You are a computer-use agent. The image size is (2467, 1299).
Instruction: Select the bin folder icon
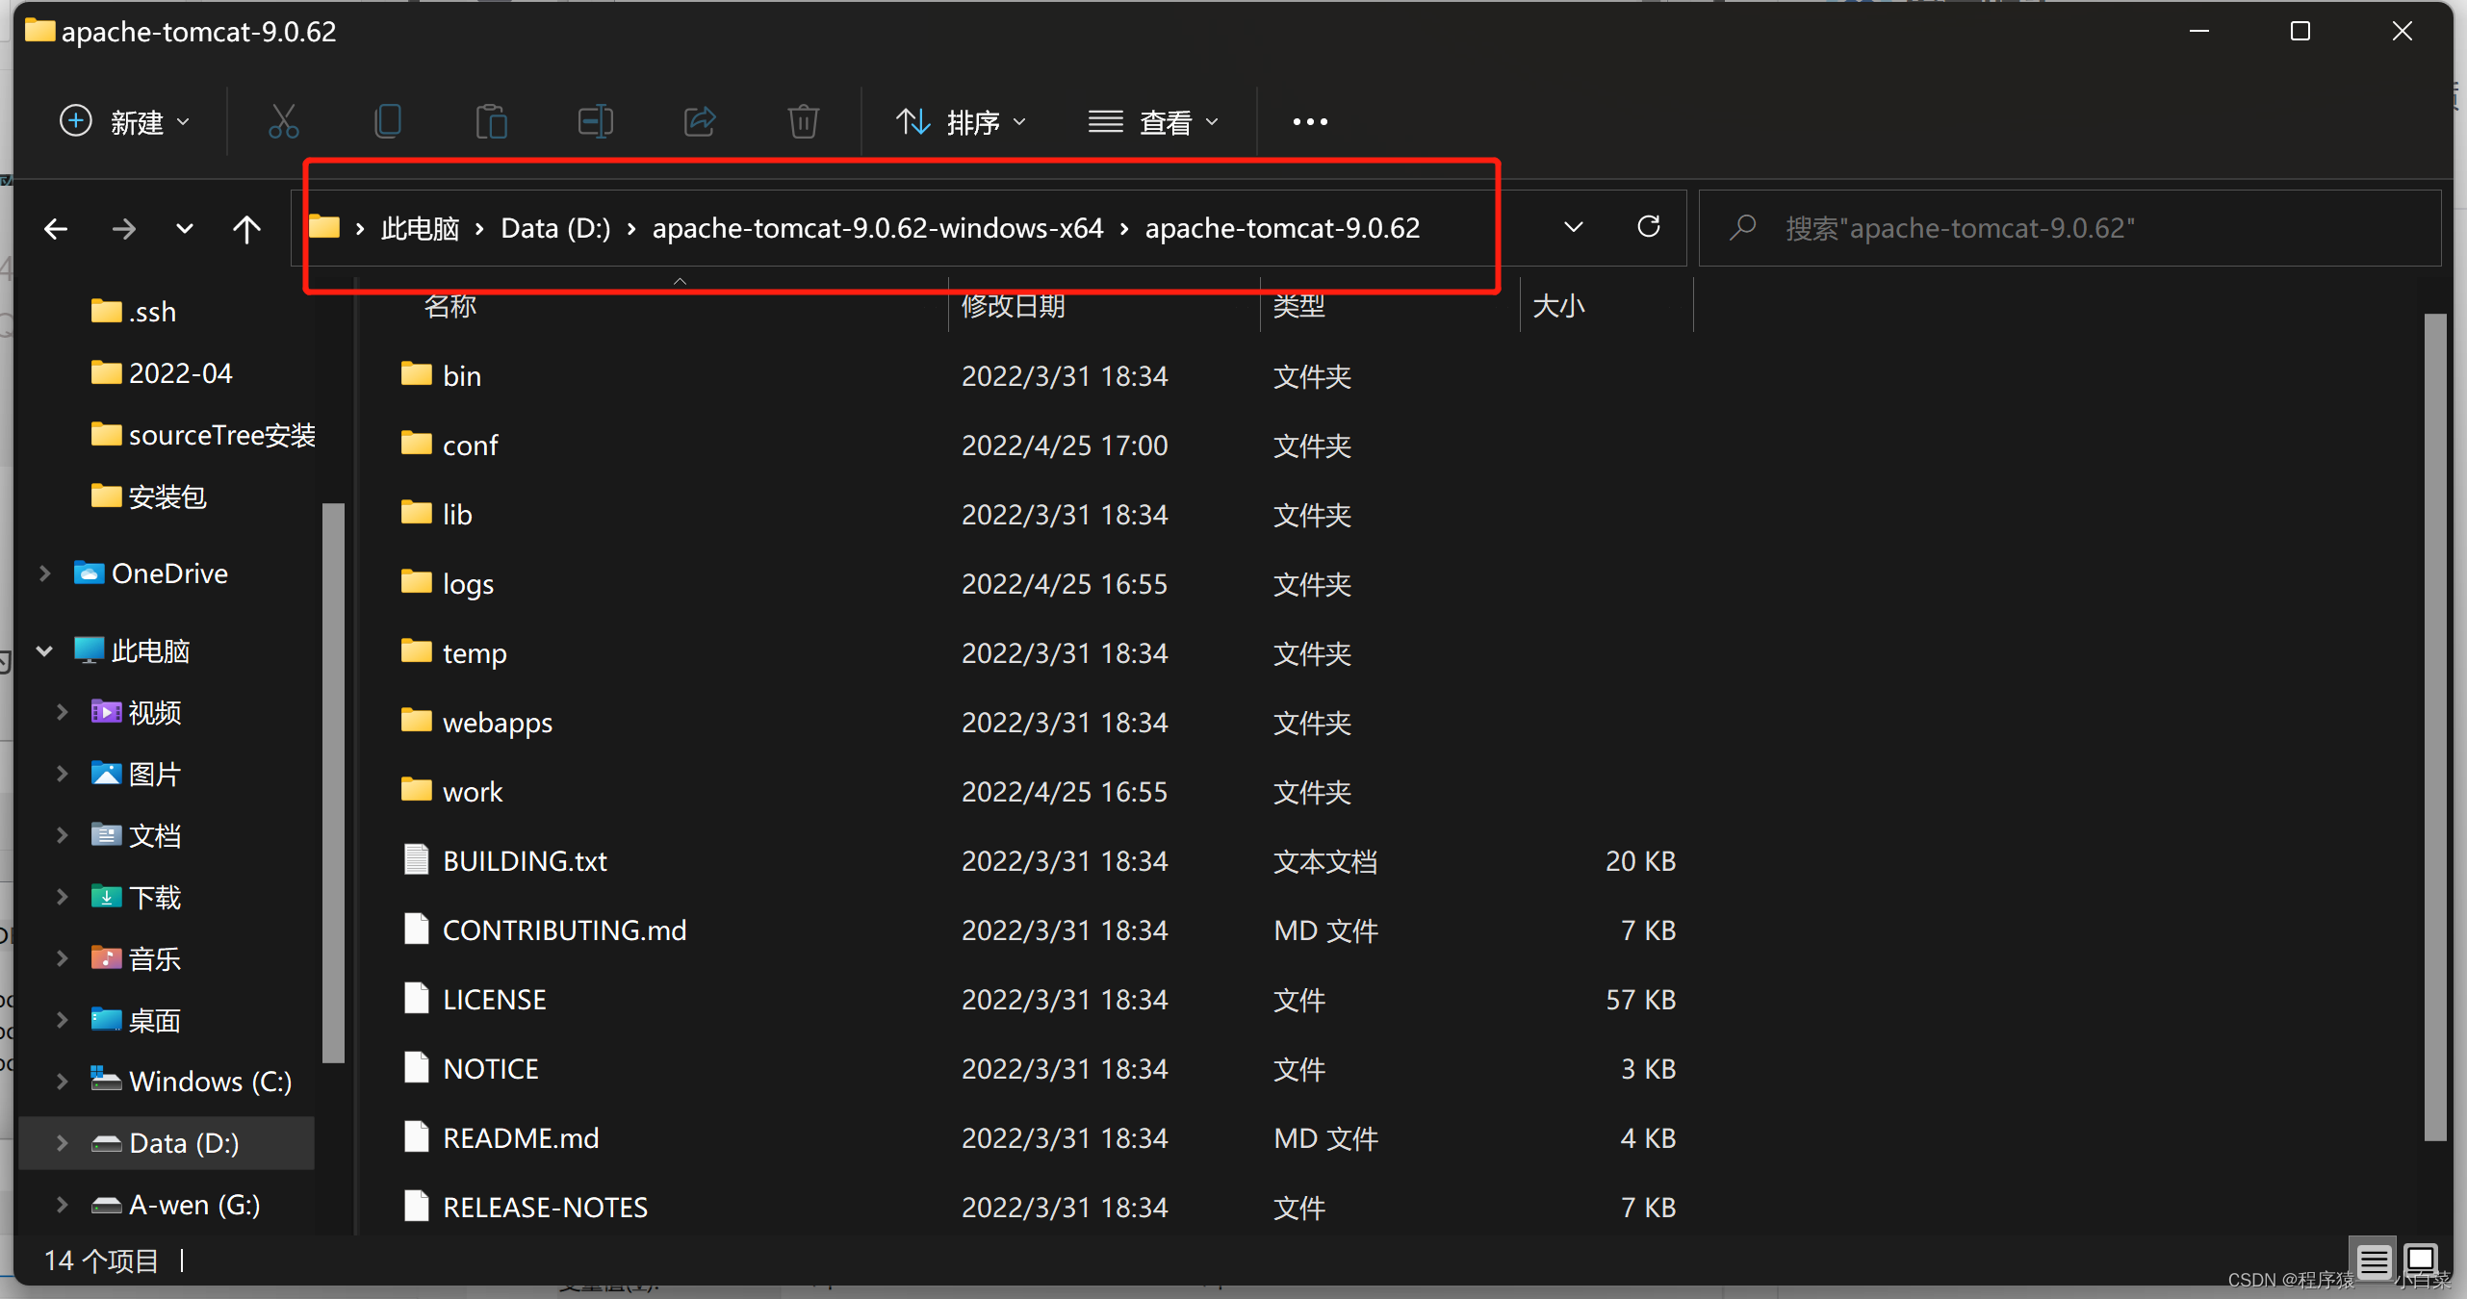[x=416, y=374]
